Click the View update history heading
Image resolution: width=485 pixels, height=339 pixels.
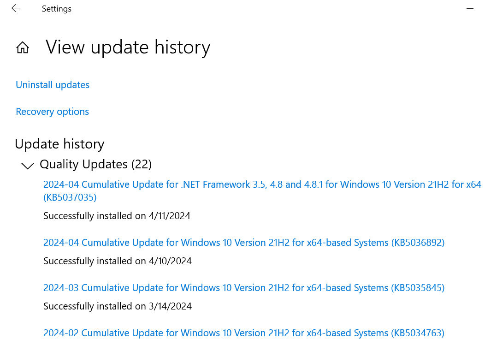pos(128,48)
